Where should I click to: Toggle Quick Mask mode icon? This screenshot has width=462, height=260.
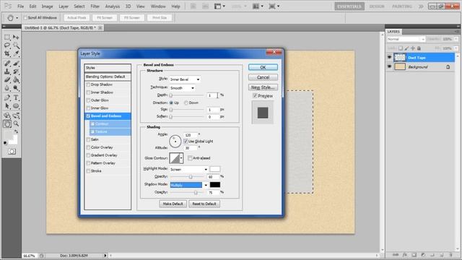(x=12, y=152)
